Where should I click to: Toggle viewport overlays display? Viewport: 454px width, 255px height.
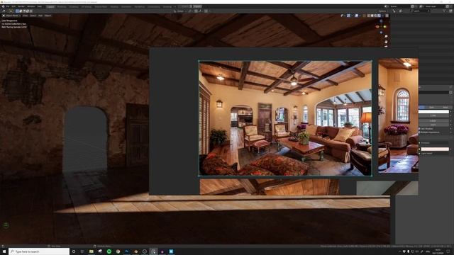(x=356, y=16)
